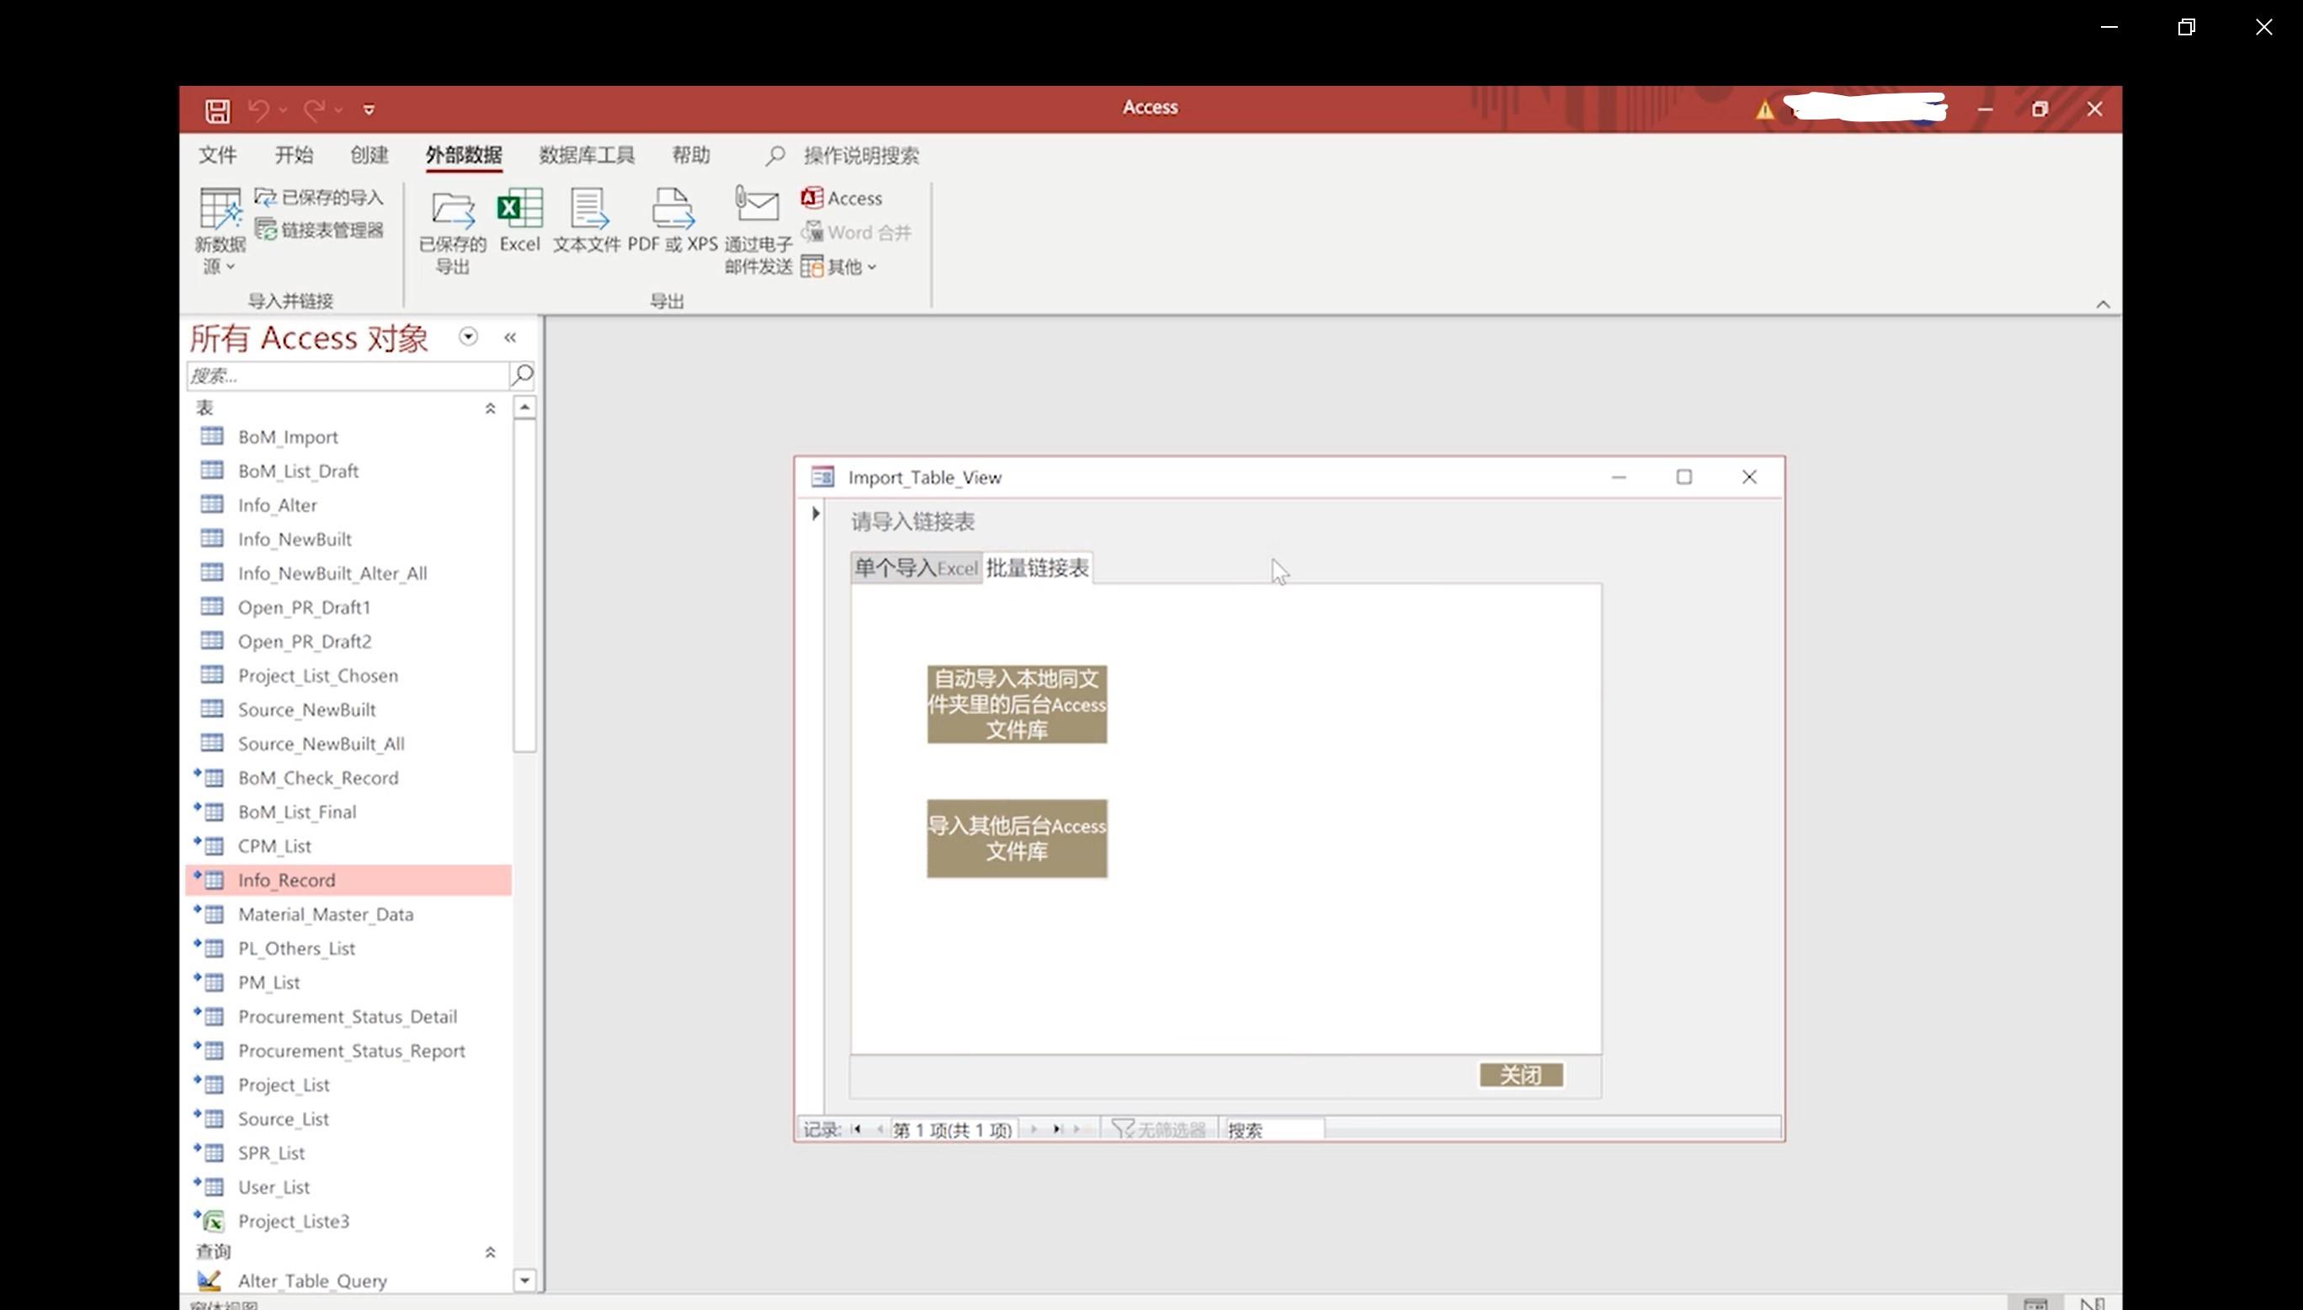Open the navigation pane category dropdown arrow
This screenshot has width=2303, height=1310.
tap(468, 337)
